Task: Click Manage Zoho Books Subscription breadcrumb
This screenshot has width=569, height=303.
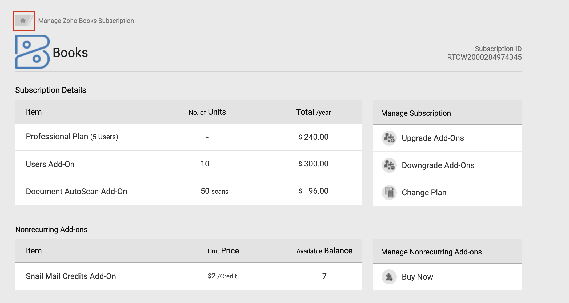Action: [x=86, y=21]
